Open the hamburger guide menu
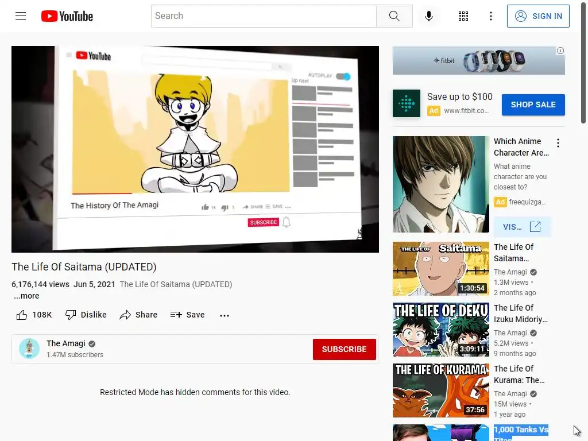This screenshot has height=441, width=588. pos(21,16)
